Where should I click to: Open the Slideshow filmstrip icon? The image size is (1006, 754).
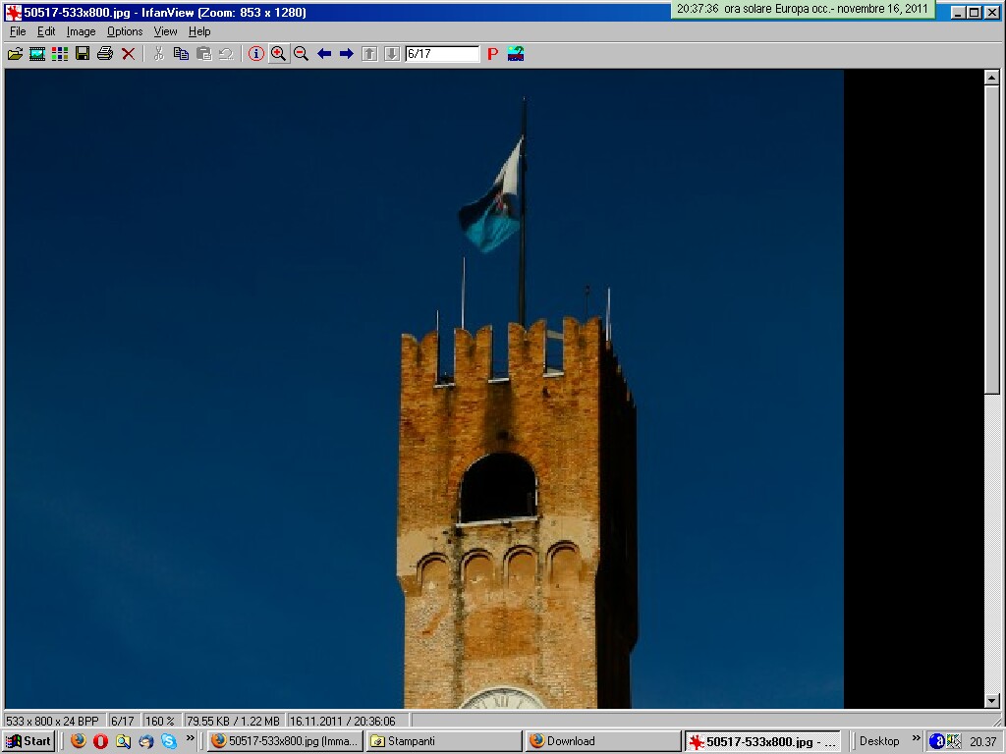(x=37, y=54)
